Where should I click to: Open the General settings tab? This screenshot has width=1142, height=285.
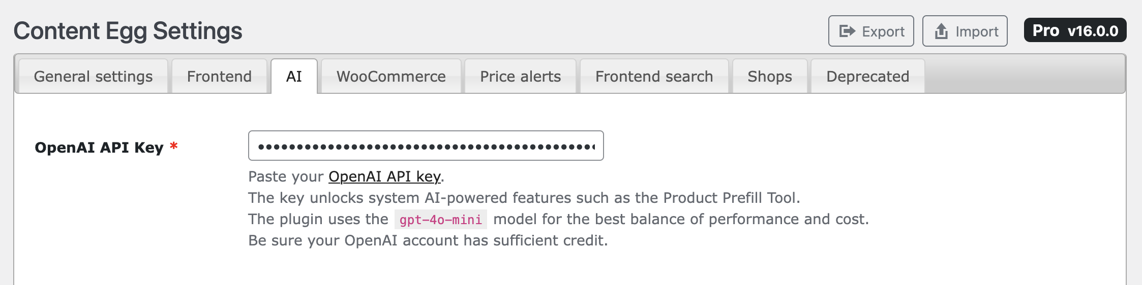coord(93,77)
